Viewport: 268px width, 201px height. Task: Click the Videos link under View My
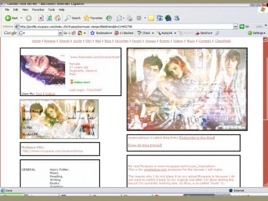tap(50, 94)
